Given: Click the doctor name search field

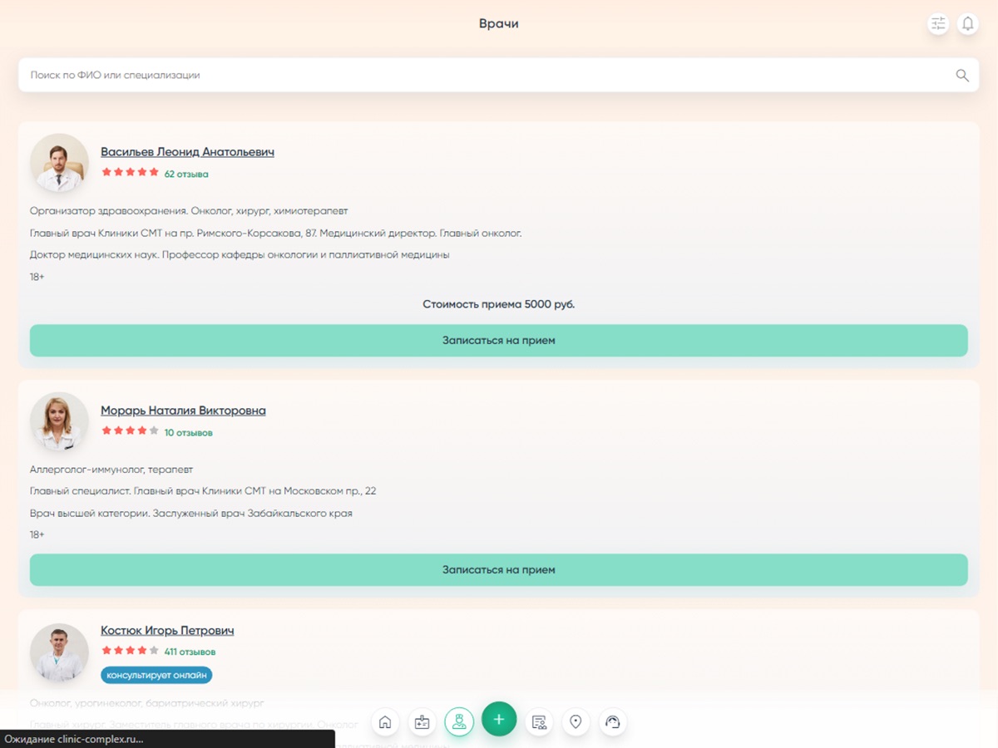Looking at the screenshot, I should (482, 76).
